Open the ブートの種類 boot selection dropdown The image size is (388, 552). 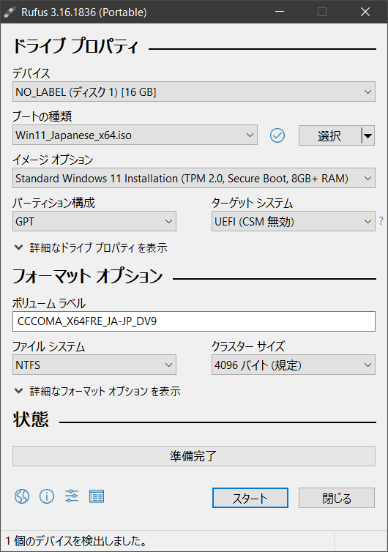point(135,135)
